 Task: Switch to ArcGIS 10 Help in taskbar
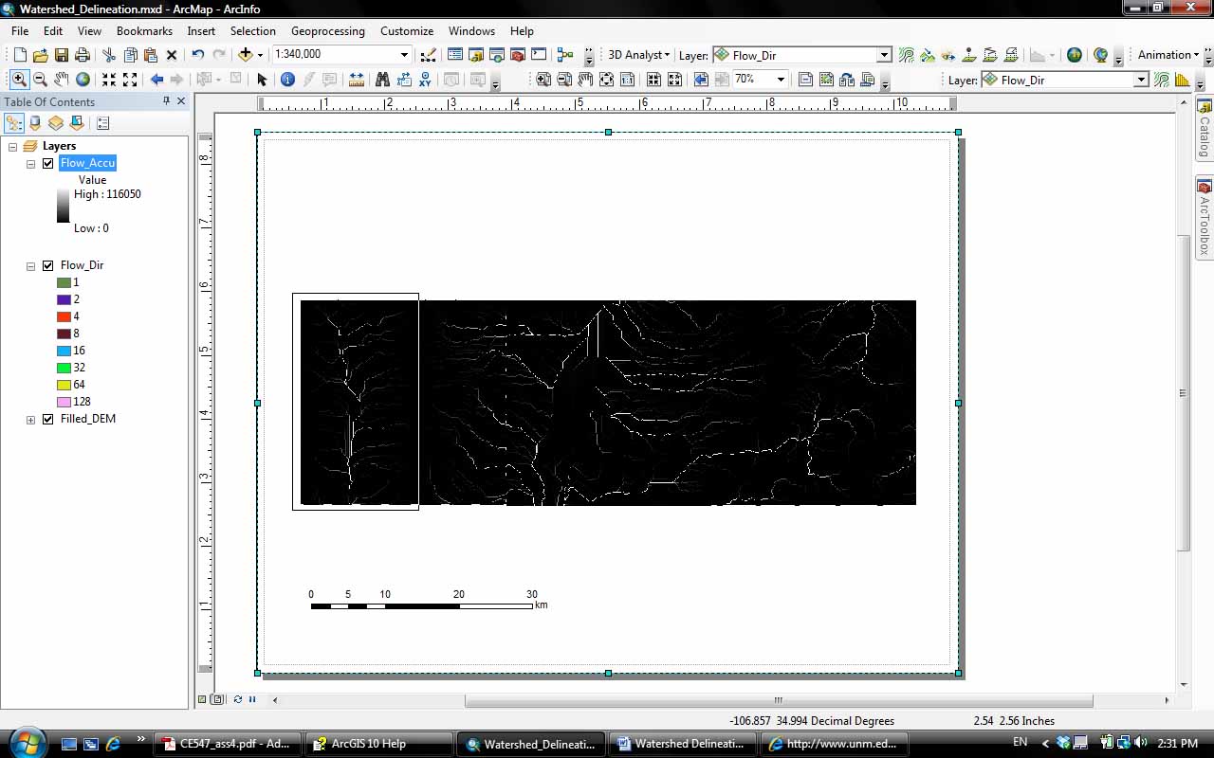point(377,744)
